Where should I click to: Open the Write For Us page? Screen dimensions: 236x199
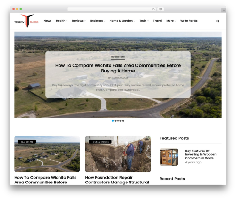point(189,21)
